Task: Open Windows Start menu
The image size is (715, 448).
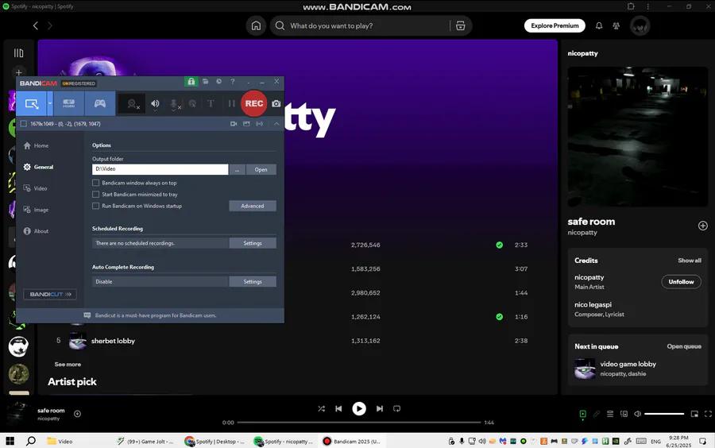Action: point(10,441)
